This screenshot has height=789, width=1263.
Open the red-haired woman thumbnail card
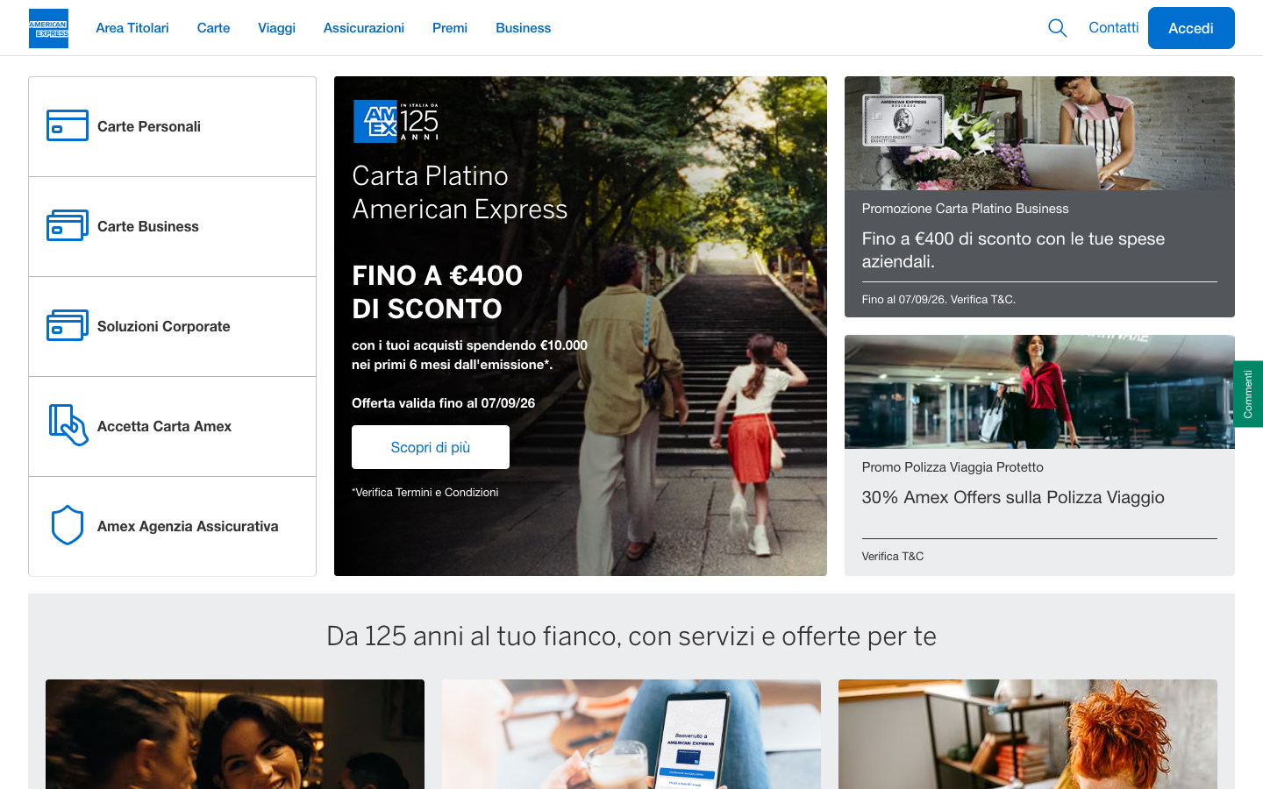click(1028, 734)
